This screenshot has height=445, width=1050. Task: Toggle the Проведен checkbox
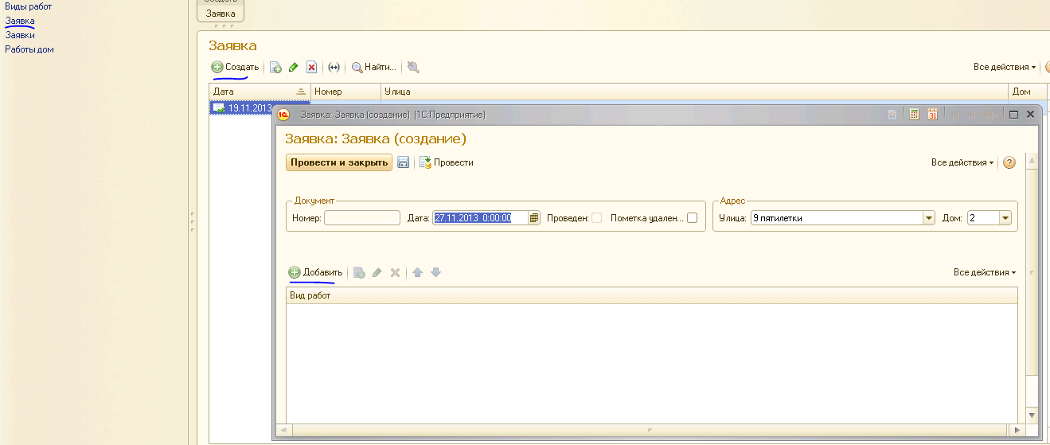596,218
